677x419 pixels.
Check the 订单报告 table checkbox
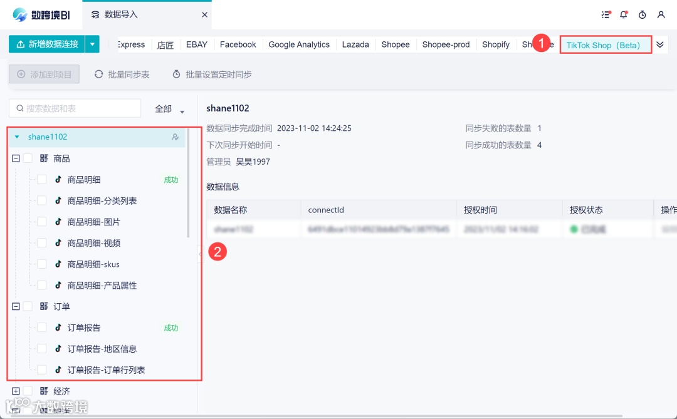pos(41,327)
